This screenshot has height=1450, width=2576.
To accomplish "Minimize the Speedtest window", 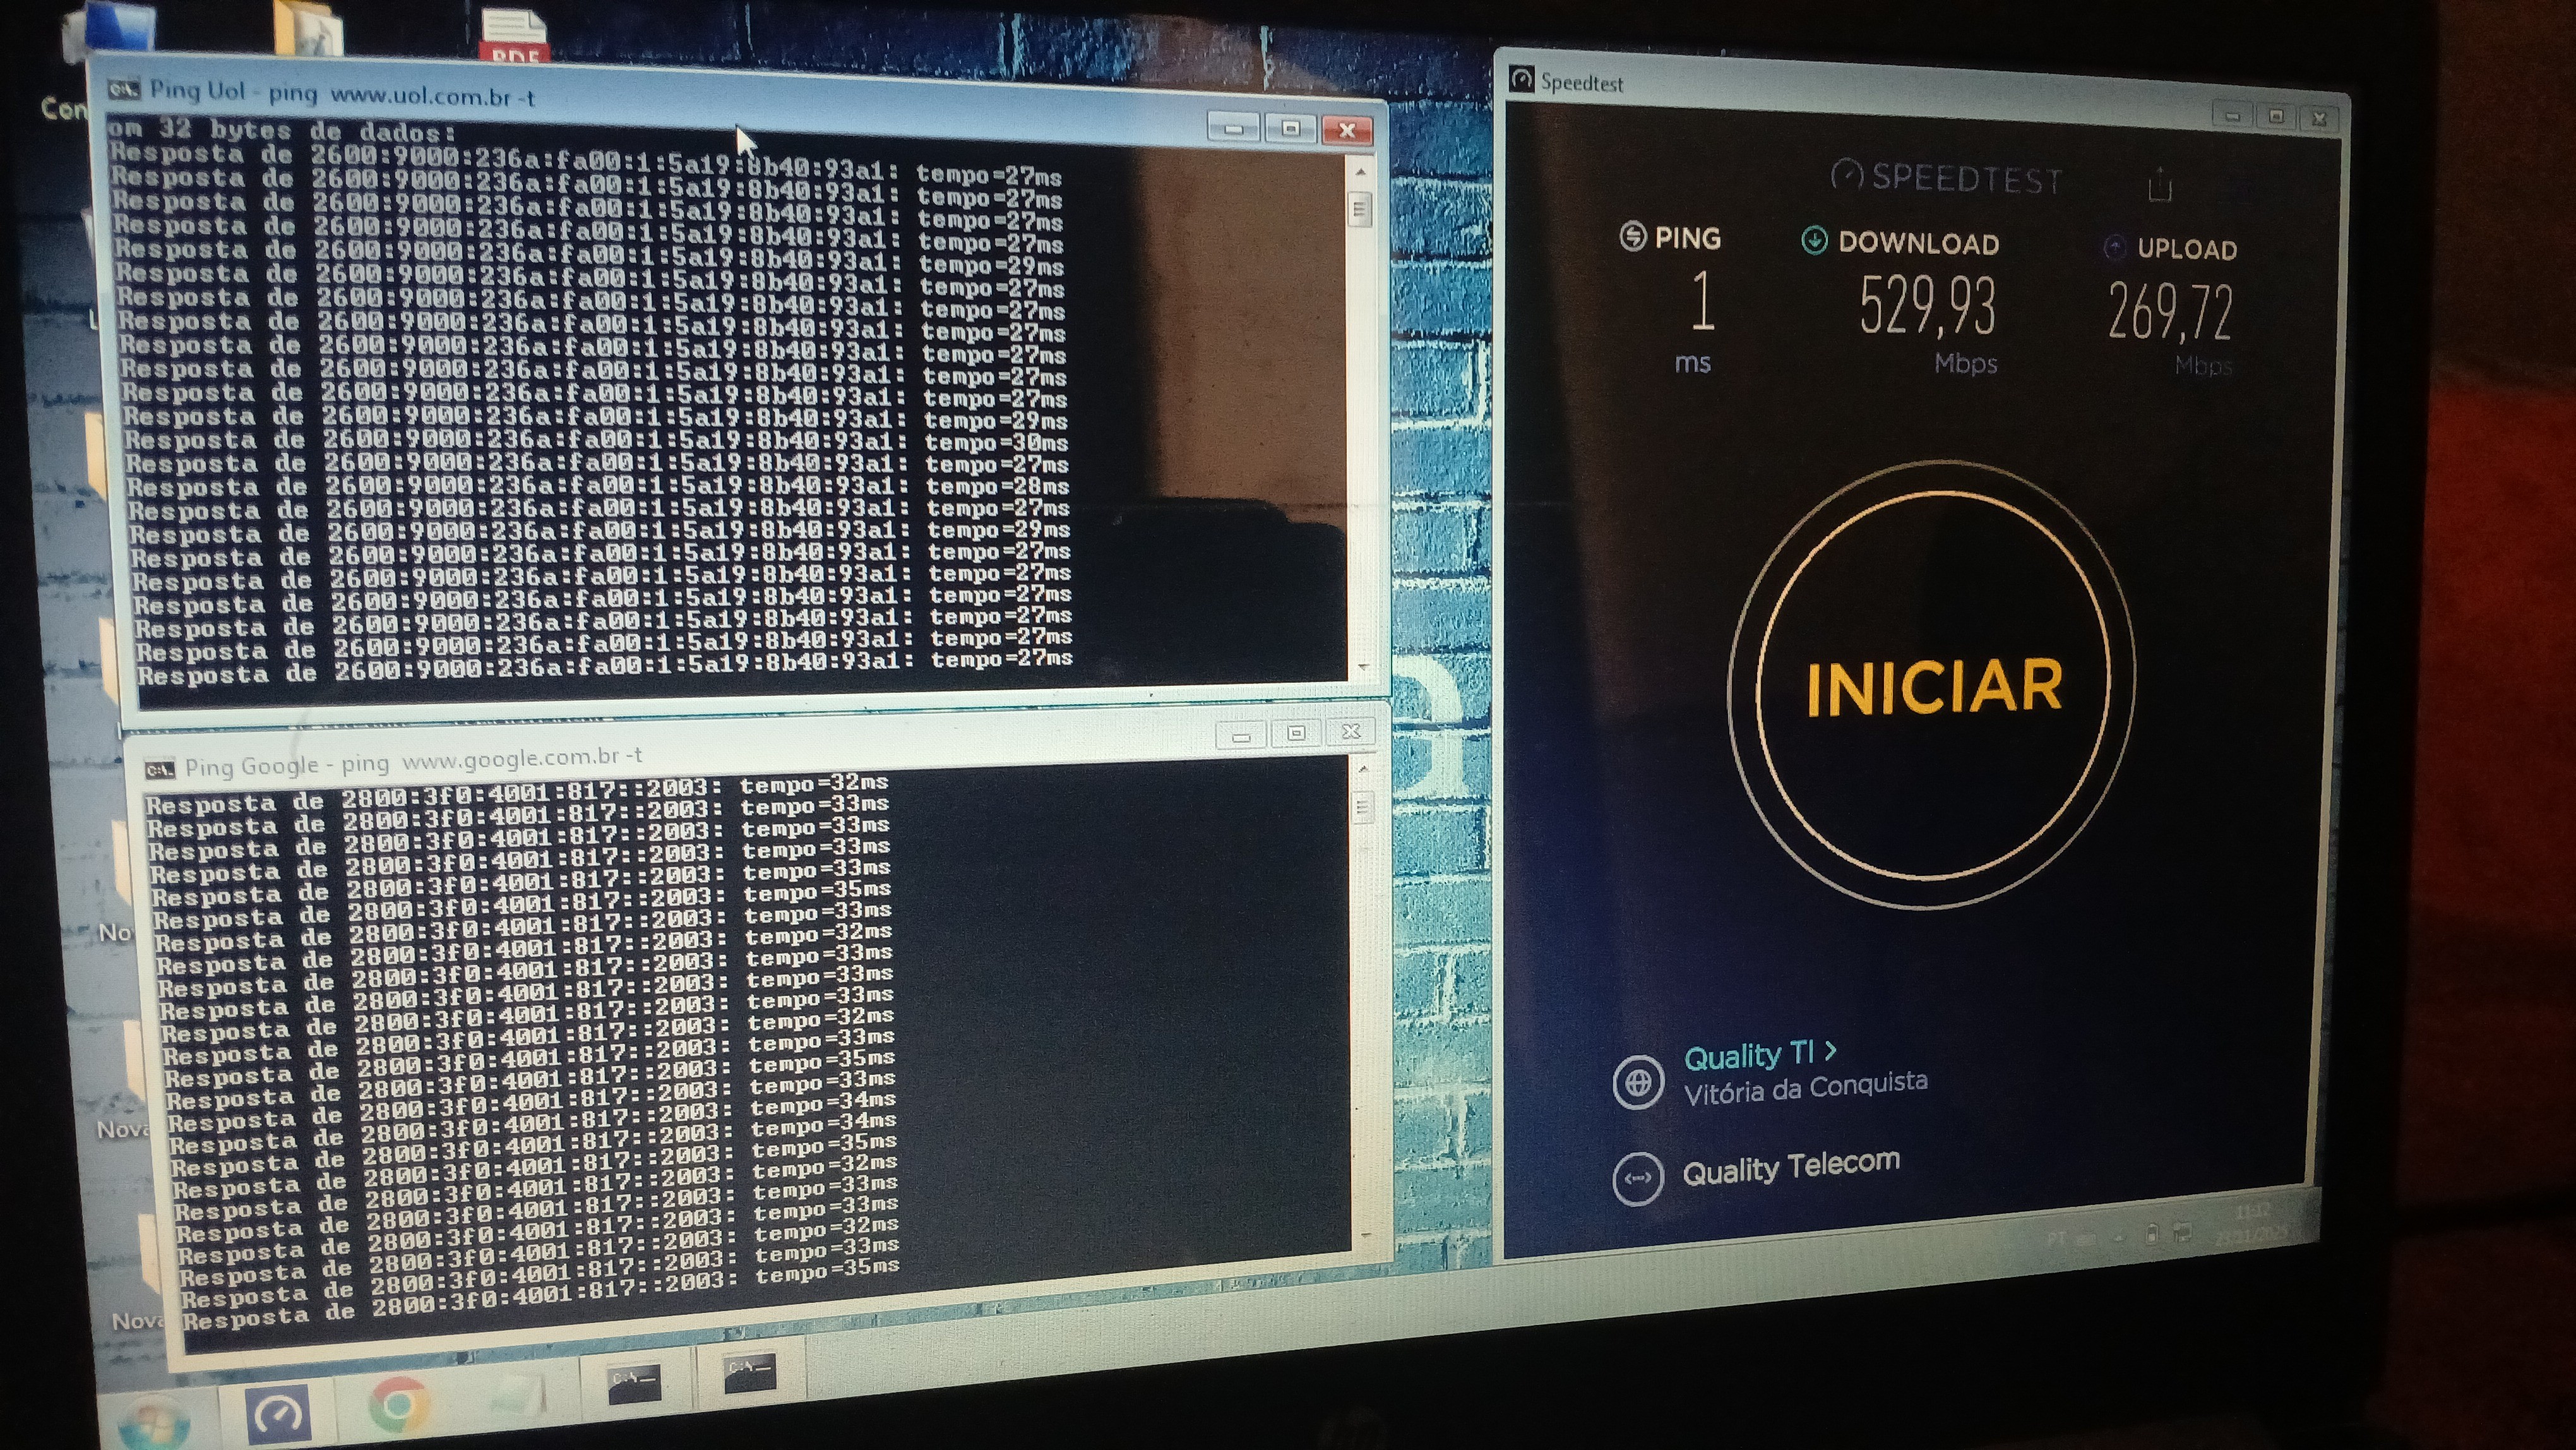I will (x=2232, y=116).
